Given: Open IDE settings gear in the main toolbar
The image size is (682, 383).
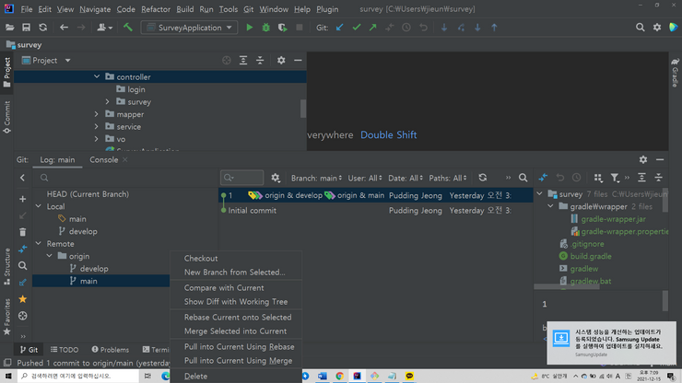Looking at the screenshot, I should [x=657, y=28].
